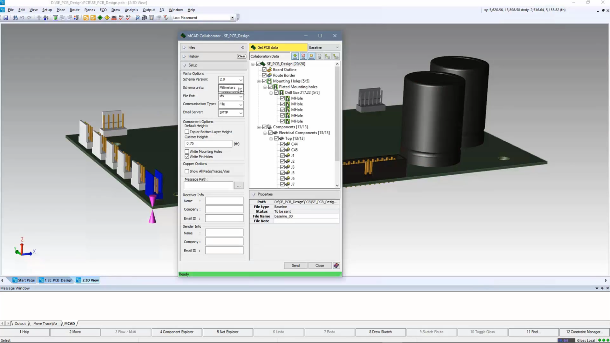
Task: Enable Show All Pads/Traces/Vias option
Action: pyautogui.click(x=187, y=171)
